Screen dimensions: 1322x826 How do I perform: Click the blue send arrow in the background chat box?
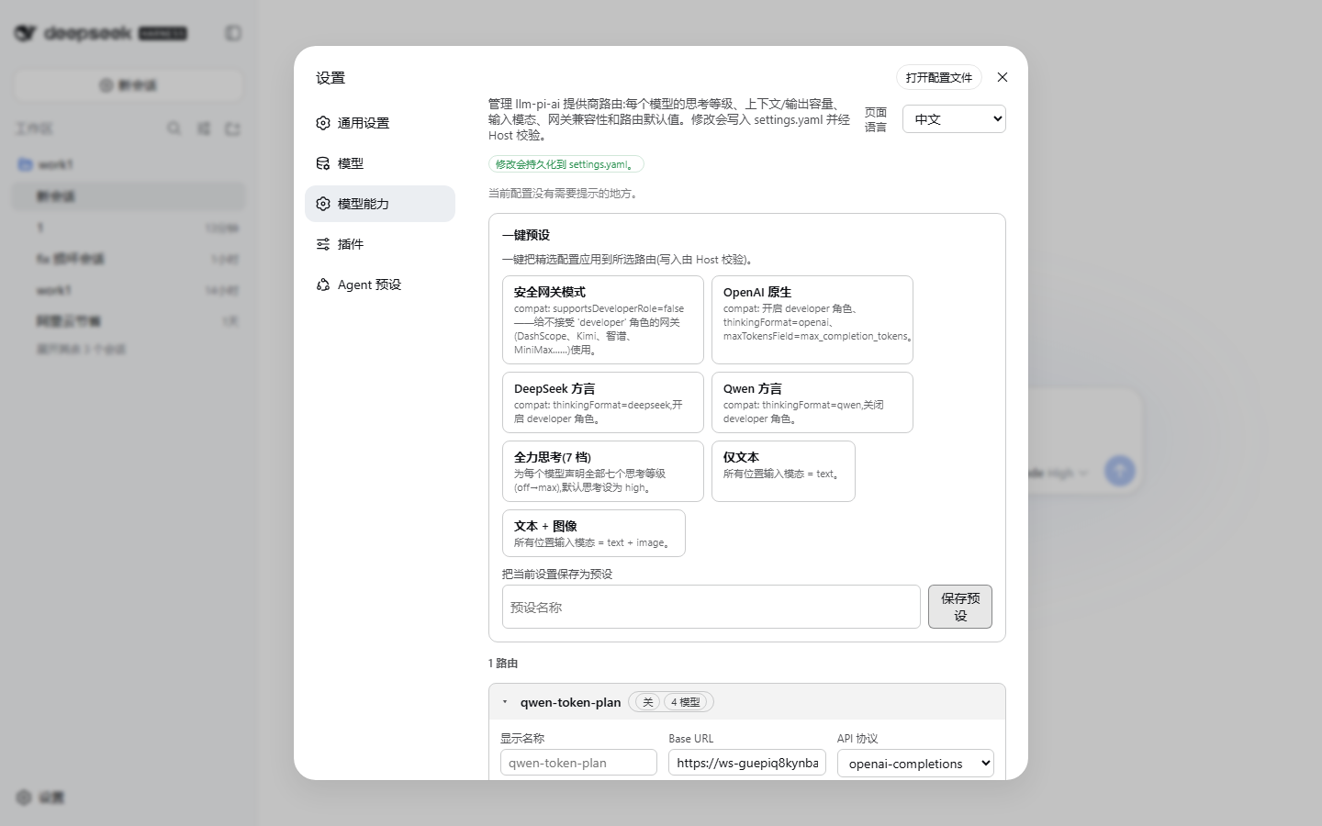coord(1119,471)
